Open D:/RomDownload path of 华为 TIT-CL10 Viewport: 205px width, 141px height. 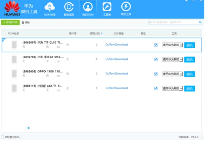[117, 44]
